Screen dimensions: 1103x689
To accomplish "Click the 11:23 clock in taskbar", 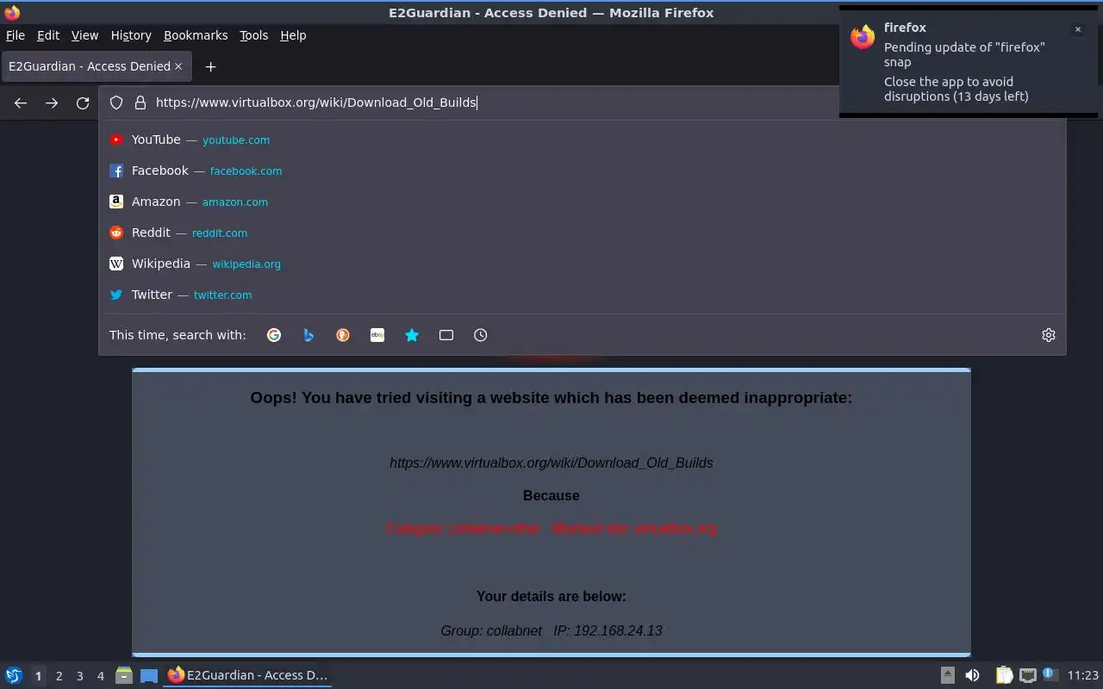I will [x=1083, y=675].
